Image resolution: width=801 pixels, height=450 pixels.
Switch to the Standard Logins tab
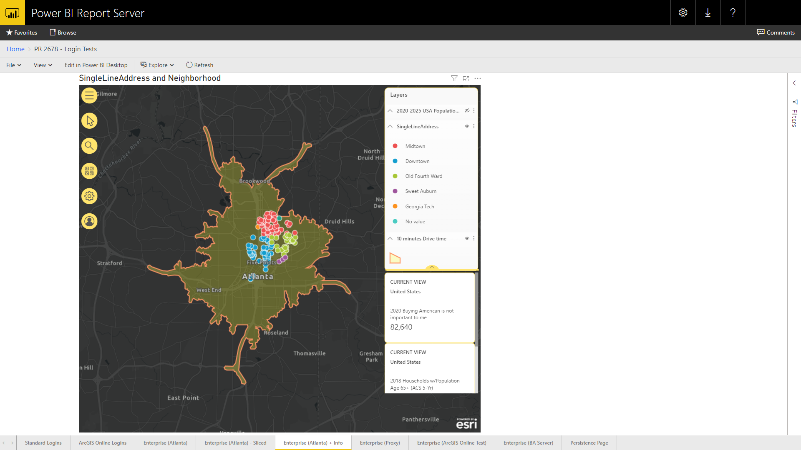click(43, 442)
